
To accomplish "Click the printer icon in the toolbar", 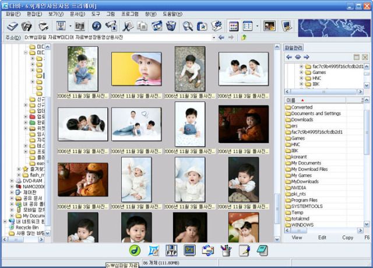I will 43,26.
